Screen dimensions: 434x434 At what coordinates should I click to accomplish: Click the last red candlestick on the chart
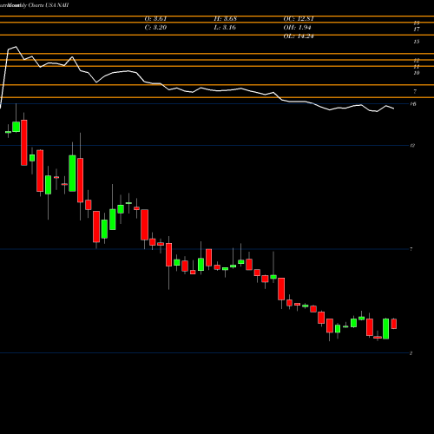[x=394, y=324]
